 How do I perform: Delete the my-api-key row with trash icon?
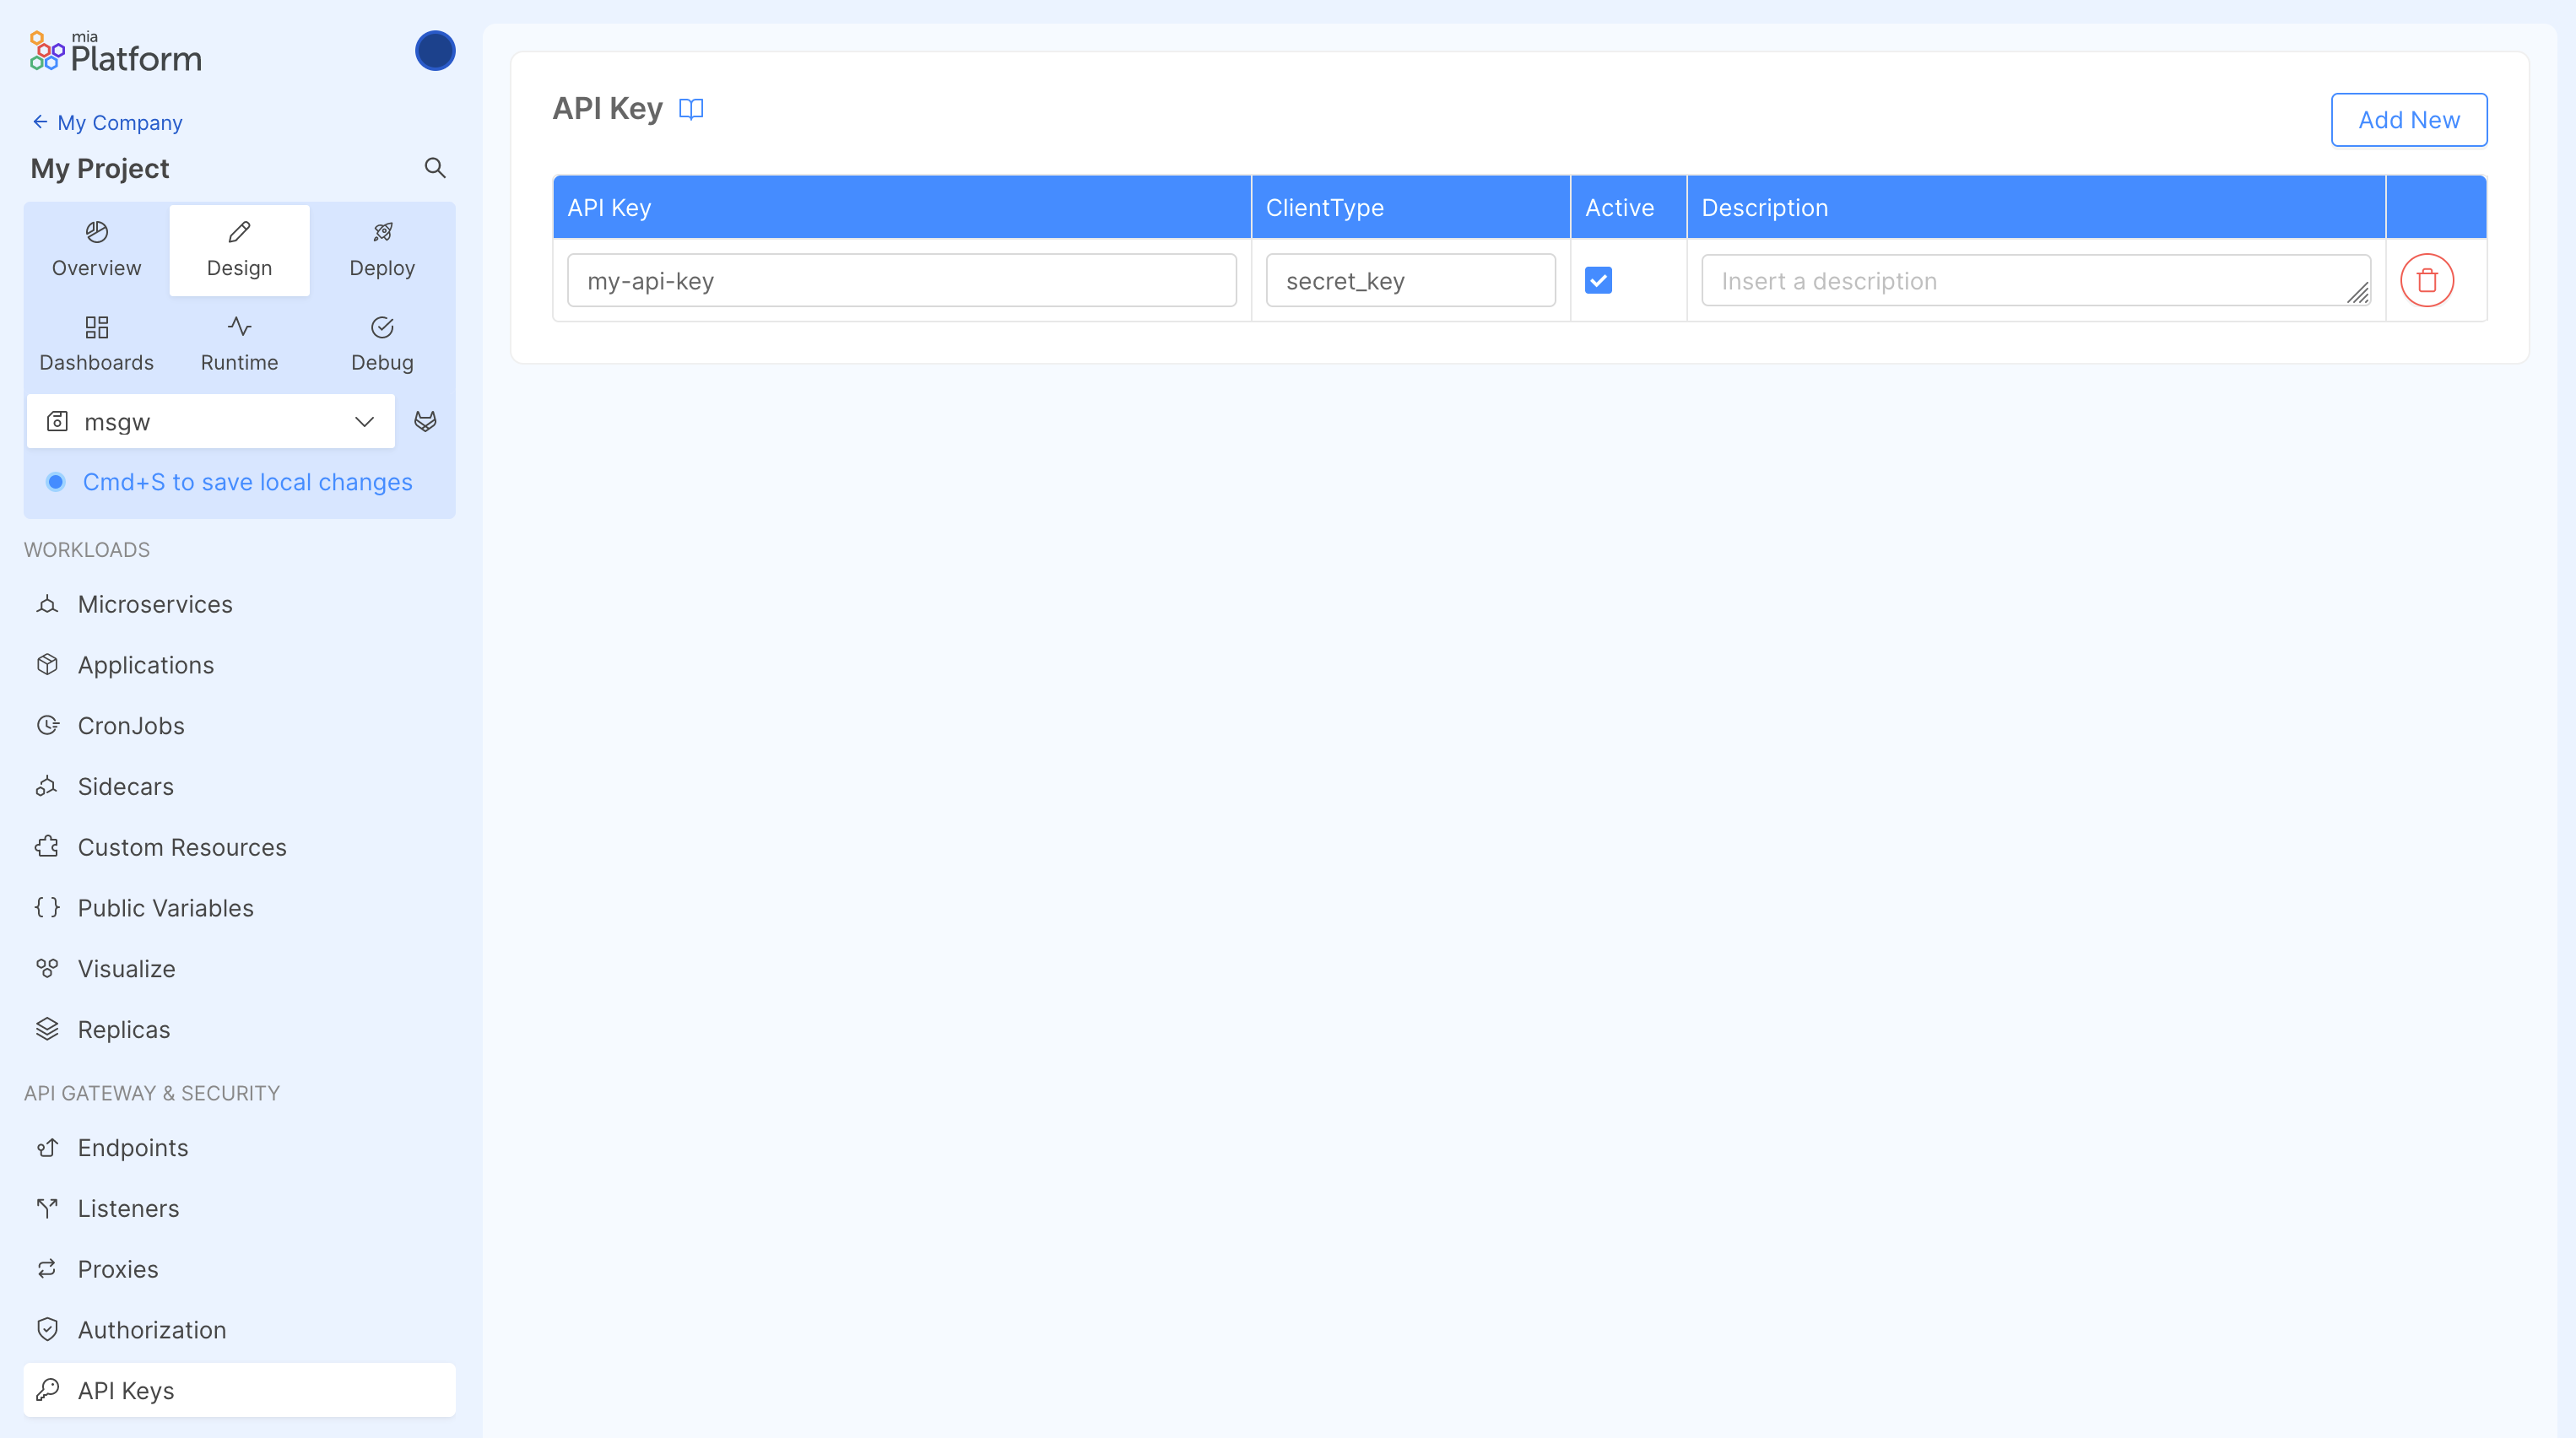[x=2427, y=280]
